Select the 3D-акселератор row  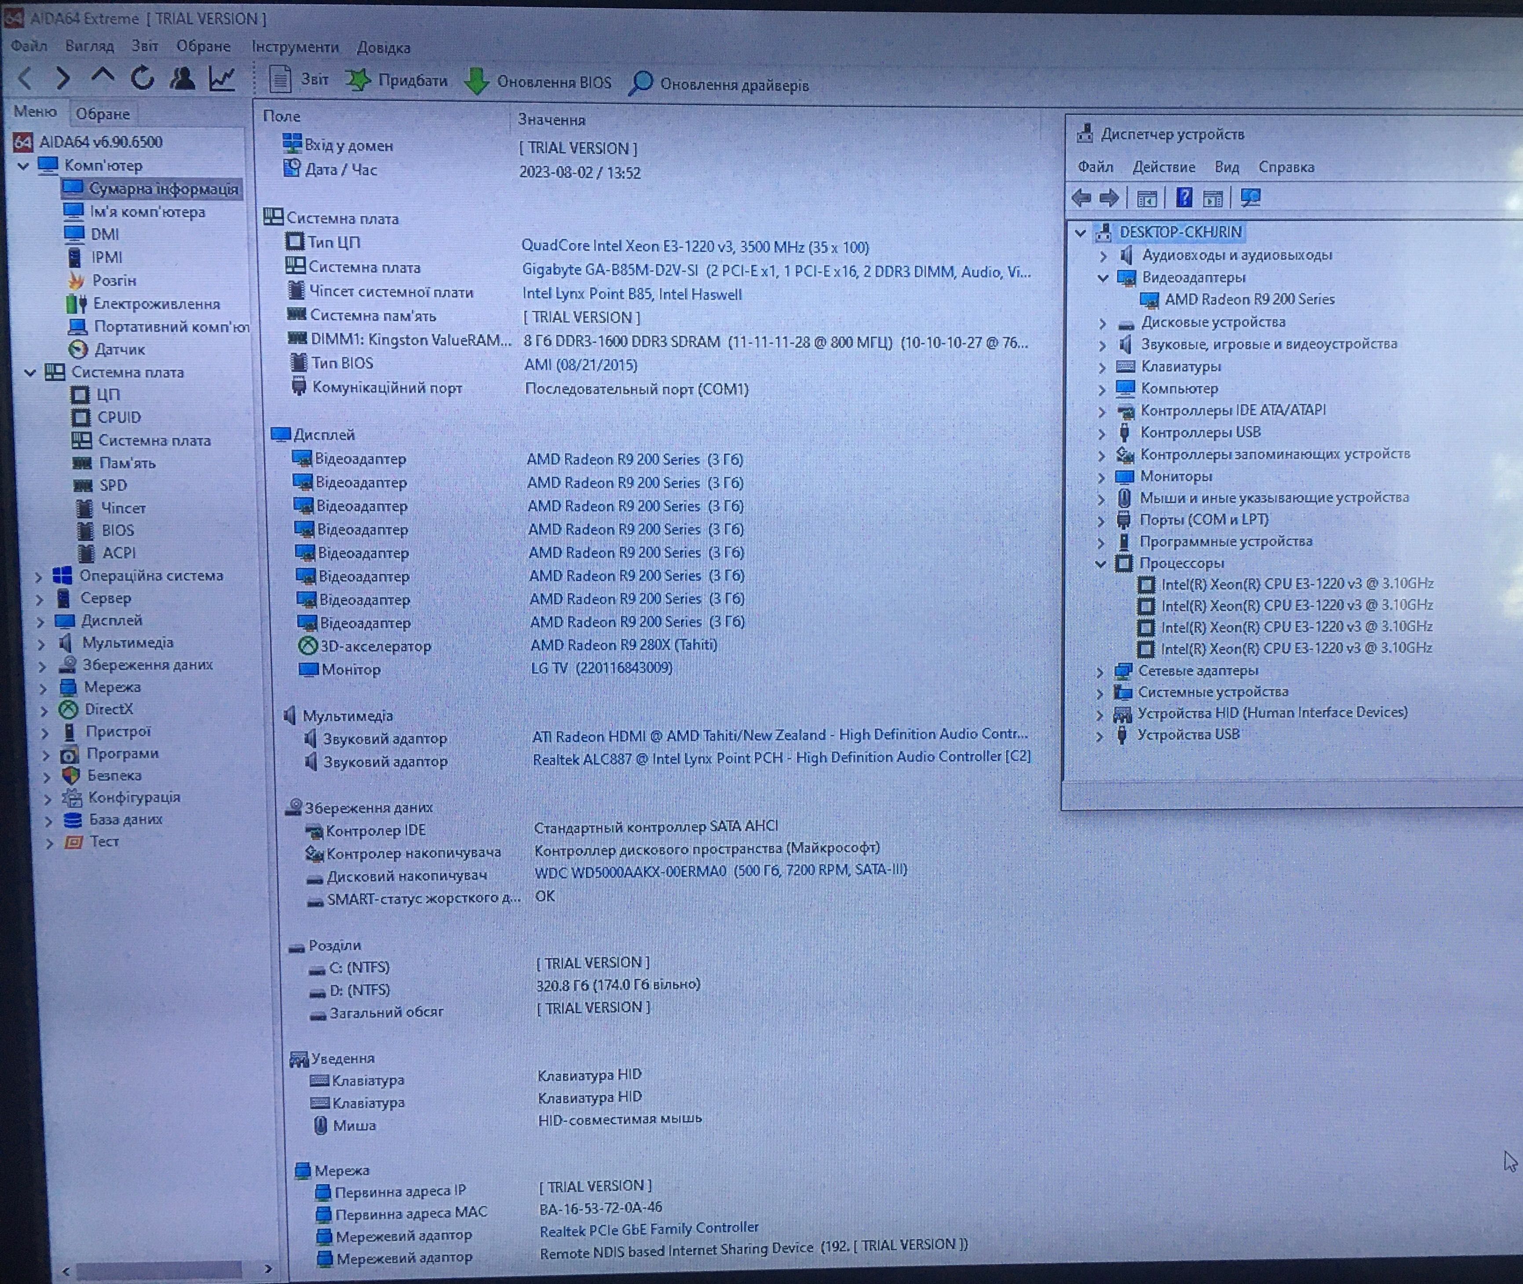tap(508, 646)
